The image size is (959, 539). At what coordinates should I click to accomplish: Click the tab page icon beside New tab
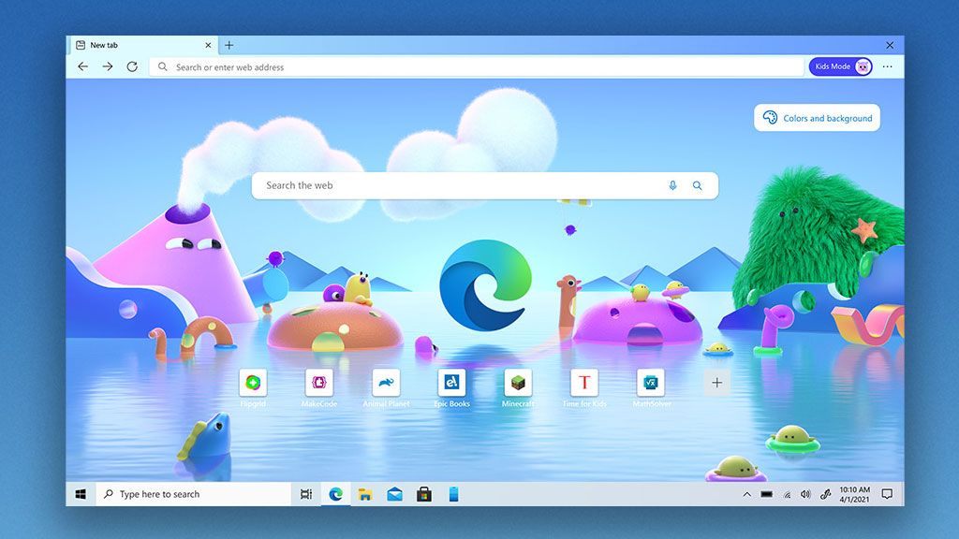point(81,45)
